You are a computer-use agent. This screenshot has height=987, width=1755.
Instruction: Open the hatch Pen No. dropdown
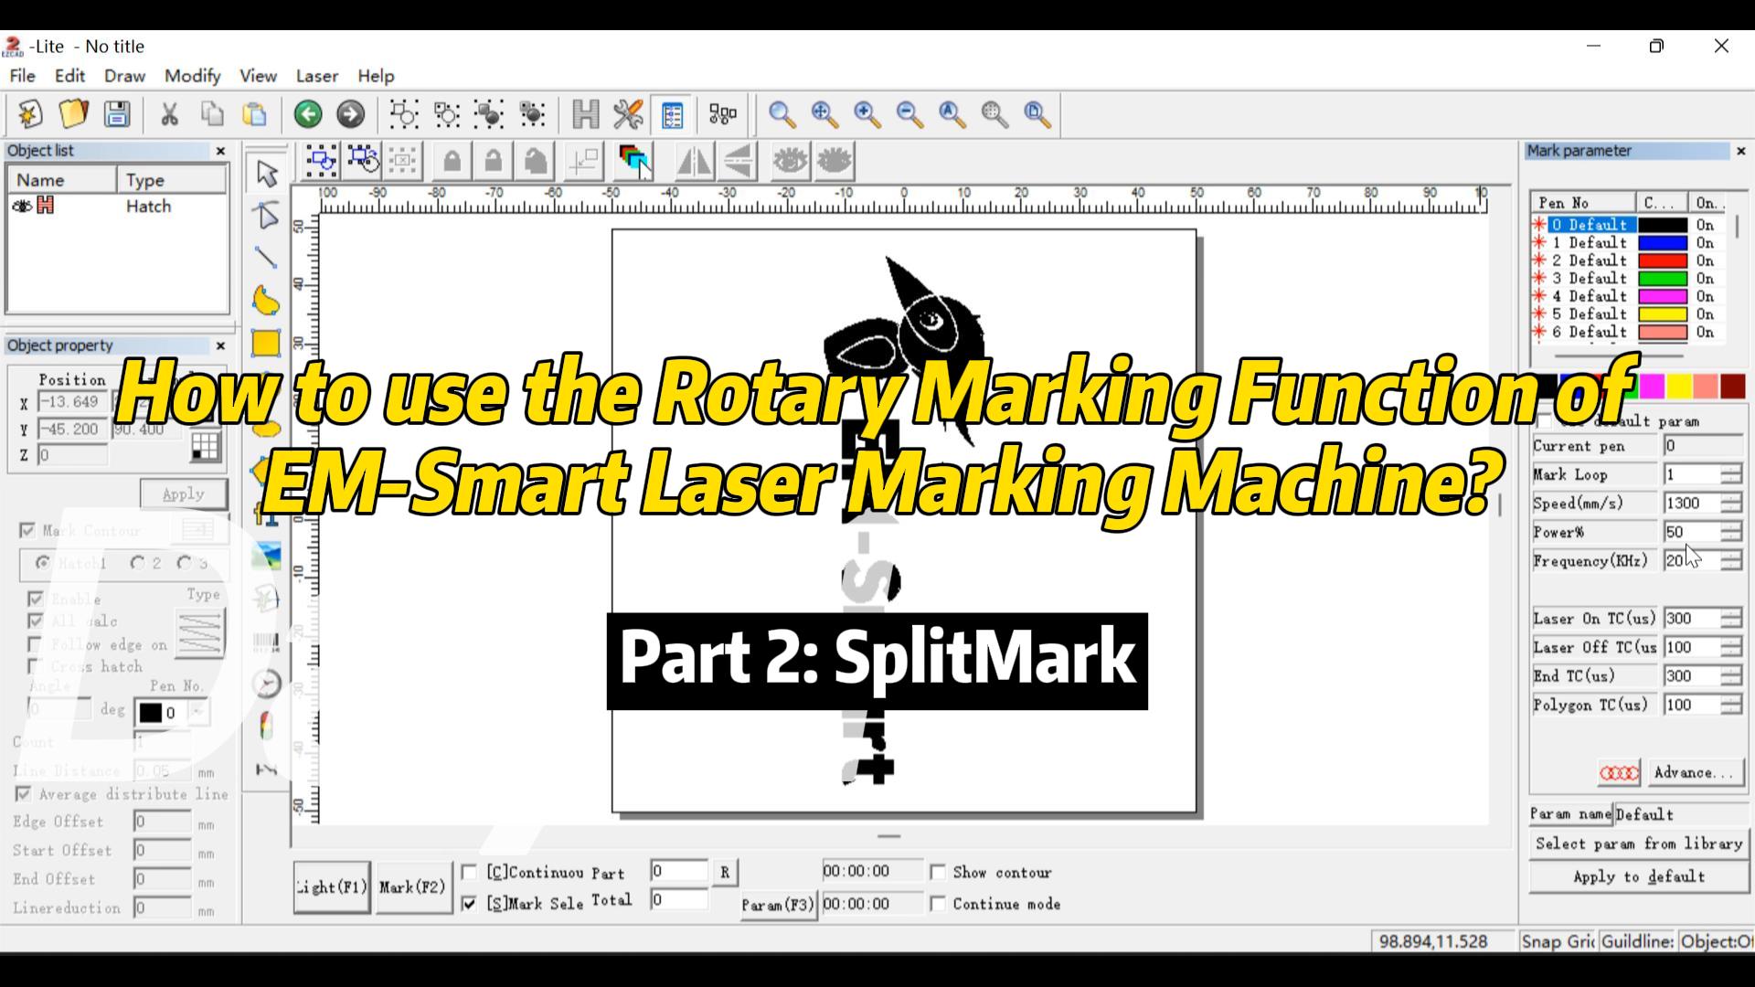click(x=198, y=713)
